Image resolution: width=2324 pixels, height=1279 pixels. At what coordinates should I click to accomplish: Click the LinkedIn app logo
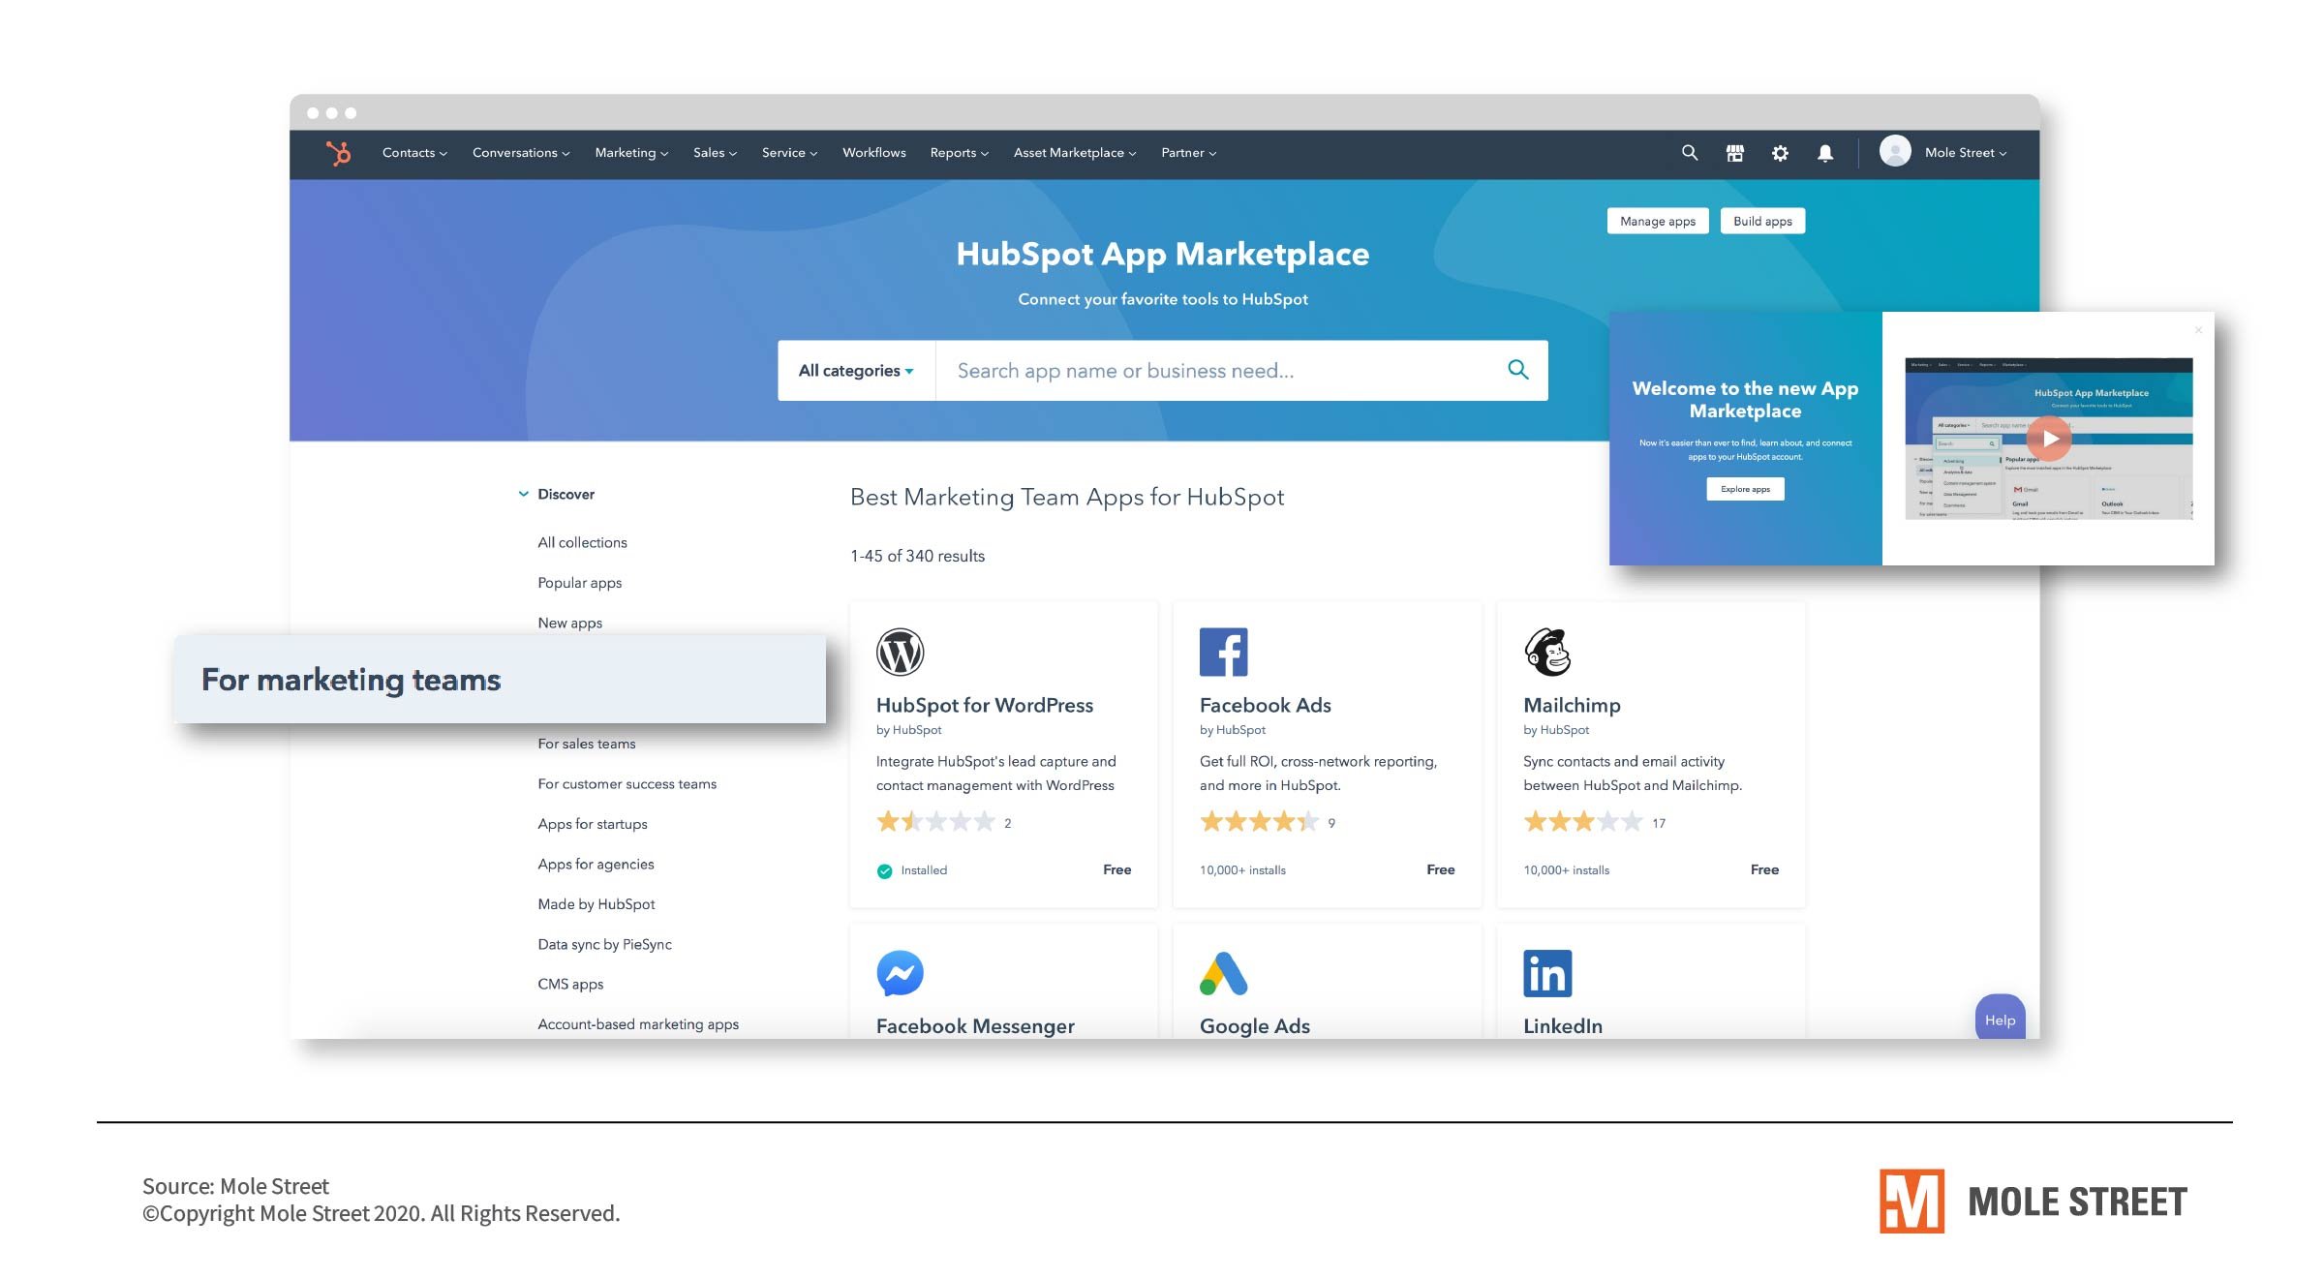tap(1547, 973)
